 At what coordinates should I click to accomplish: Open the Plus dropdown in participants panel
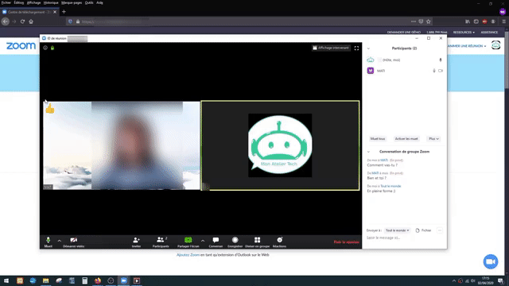click(433, 139)
